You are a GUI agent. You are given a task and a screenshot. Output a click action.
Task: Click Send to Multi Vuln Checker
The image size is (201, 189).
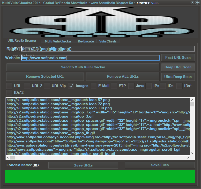click(x=83, y=67)
